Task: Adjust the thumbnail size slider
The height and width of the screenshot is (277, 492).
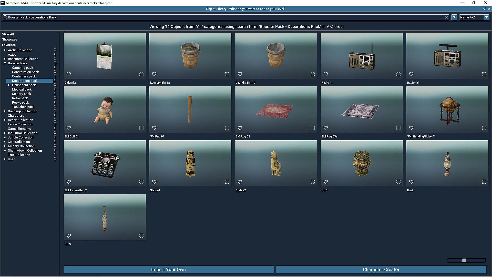Action: coord(464,260)
